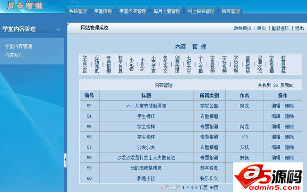Go to page 4 in pagination
Screen dimensions: 307x192
[196, 188]
